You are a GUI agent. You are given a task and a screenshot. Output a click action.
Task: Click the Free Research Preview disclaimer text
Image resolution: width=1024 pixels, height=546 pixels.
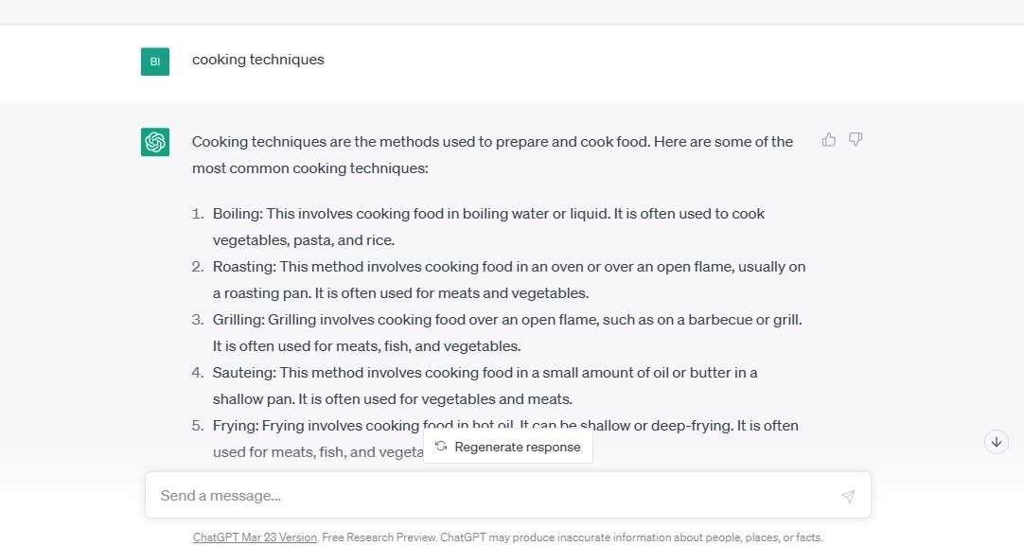572,537
